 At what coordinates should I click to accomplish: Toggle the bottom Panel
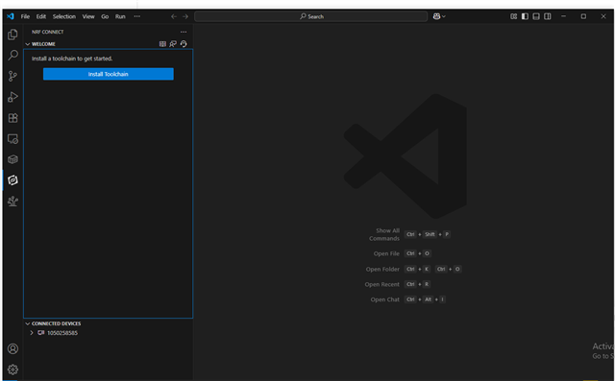pyautogui.click(x=536, y=16)
